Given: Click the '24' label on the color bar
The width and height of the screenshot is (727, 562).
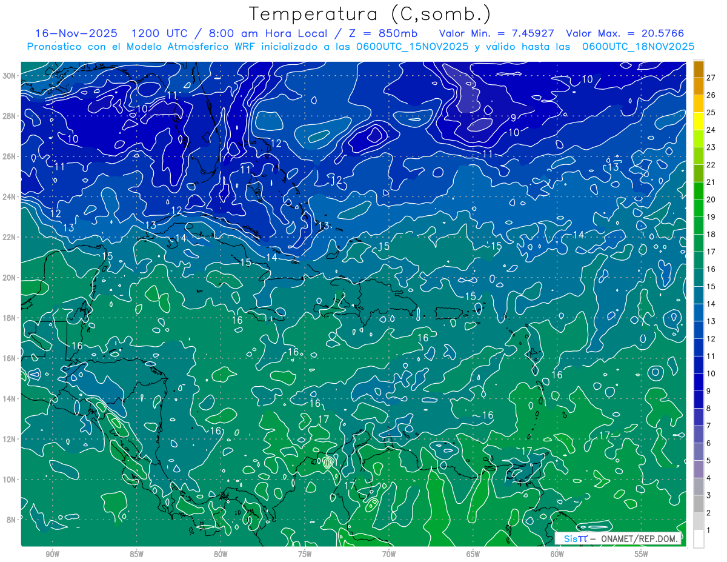Looking at the screenshot, I should (711, 130).
